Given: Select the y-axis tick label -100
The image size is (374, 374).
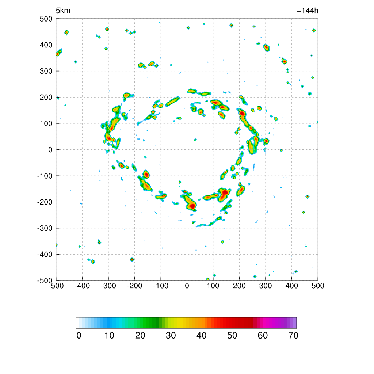Looking at the screenshot, I should (45, 176).
